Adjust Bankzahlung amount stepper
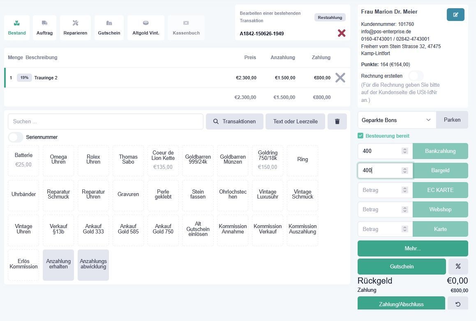 pos(404,151)
